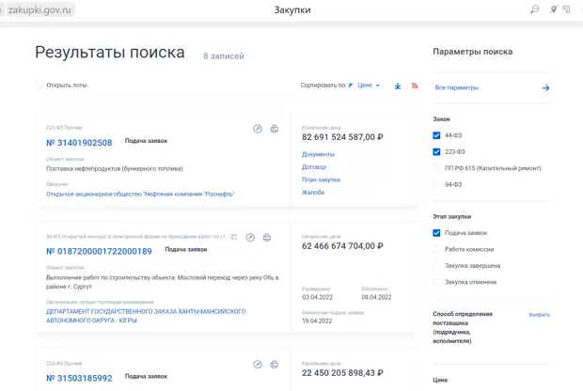The image size is (583, 391).
Task: Open purchase № 31503185992
Action: 79,379
